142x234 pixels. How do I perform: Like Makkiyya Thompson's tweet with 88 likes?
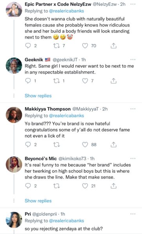[85, 145]
